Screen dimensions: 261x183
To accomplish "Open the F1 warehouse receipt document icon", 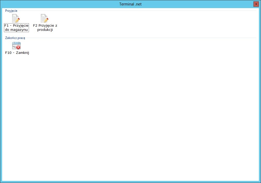I will pyautogui.click(x=16, y=18).
